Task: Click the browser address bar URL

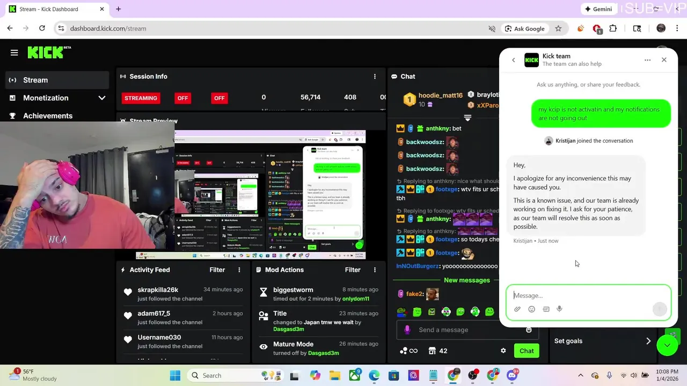Action: click(x=108, y=28)
